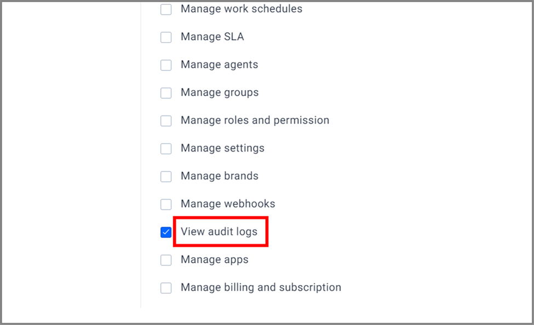The image size is (534, 325).
Task: Click the 'Manage apps' label text
Action: (215, 260)
